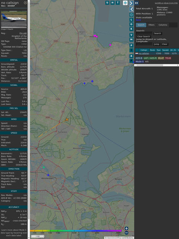Click the Clear Search button
The width and height of the screenshot is (179, 239).
[x=144, y=37]
